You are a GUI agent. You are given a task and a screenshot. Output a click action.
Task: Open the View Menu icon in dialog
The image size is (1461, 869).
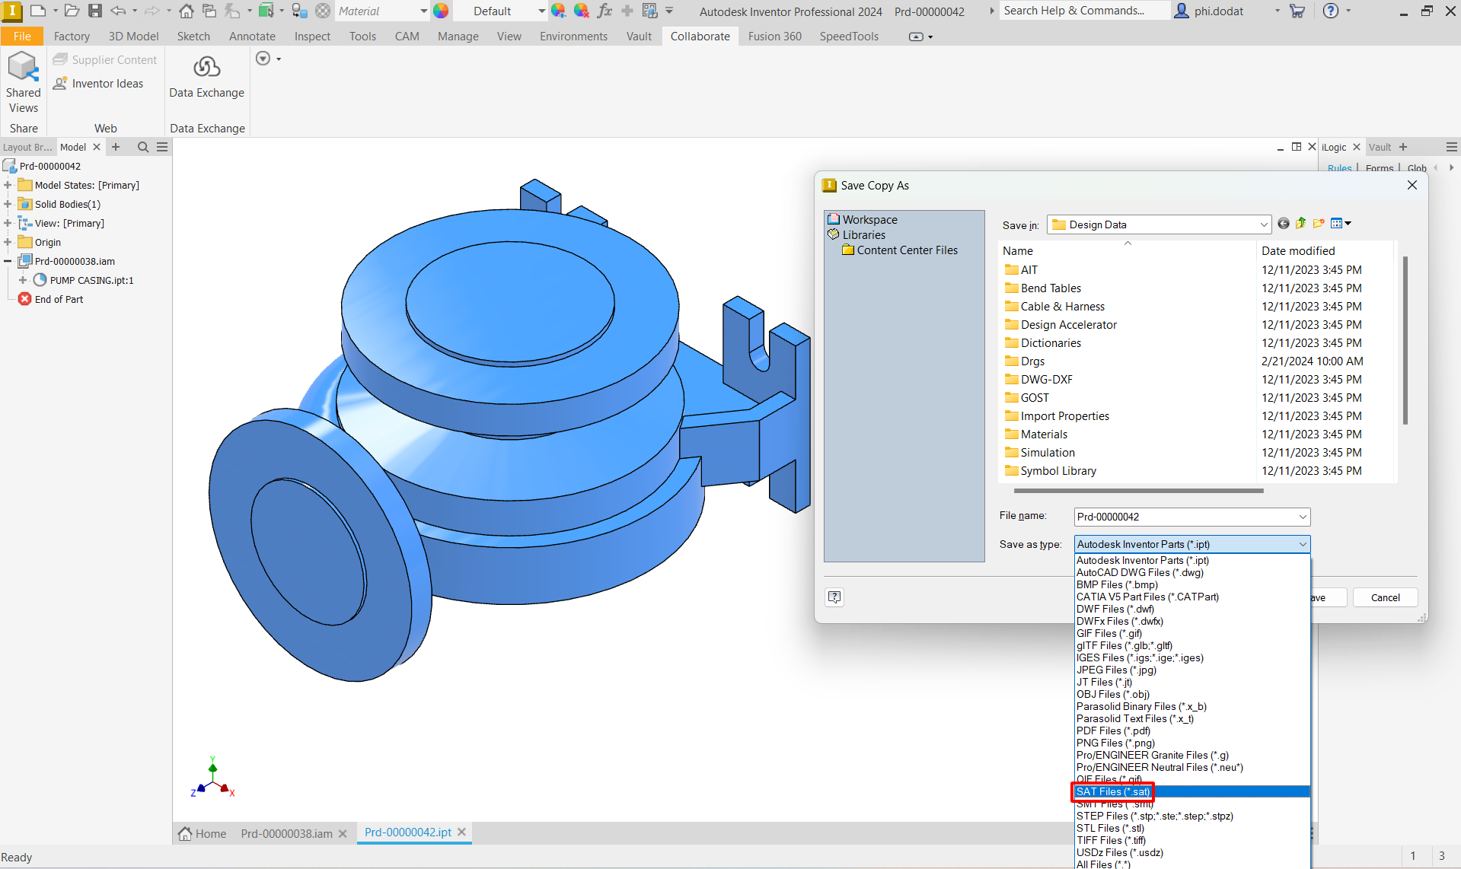(x=1341, y=224)
